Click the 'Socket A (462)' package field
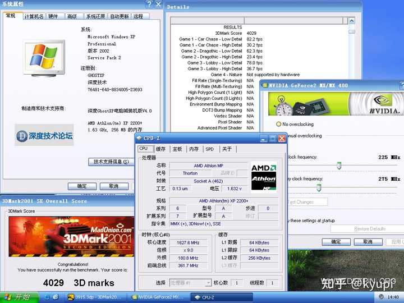The height and width of the screenshot is (303, 404). (208, 181)
